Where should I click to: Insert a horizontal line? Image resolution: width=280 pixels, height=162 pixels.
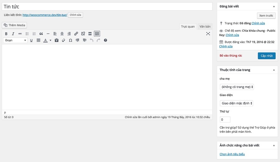(48, 34)
